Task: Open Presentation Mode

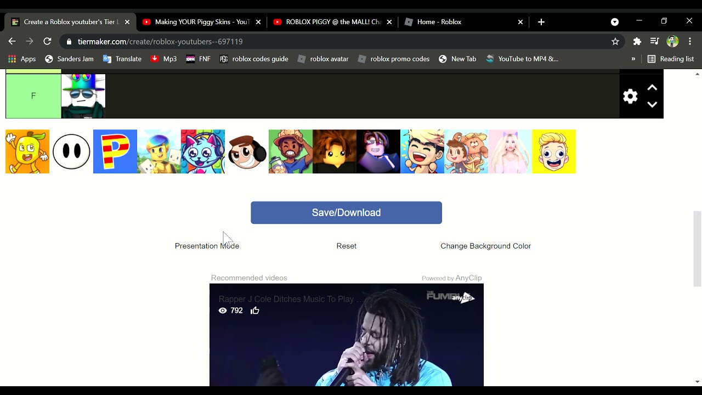Action: (207, 246)
